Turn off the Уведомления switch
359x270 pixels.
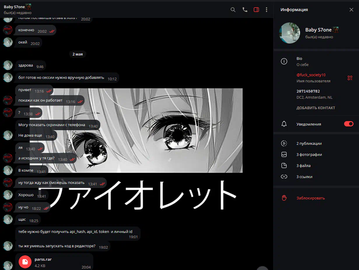(349, 124)
